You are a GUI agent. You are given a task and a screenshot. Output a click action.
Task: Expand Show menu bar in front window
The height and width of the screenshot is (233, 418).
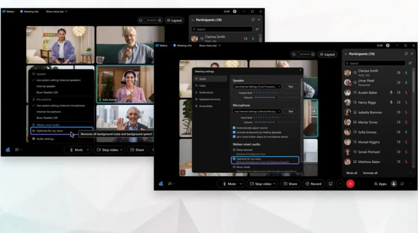click(x=210, y=46)
